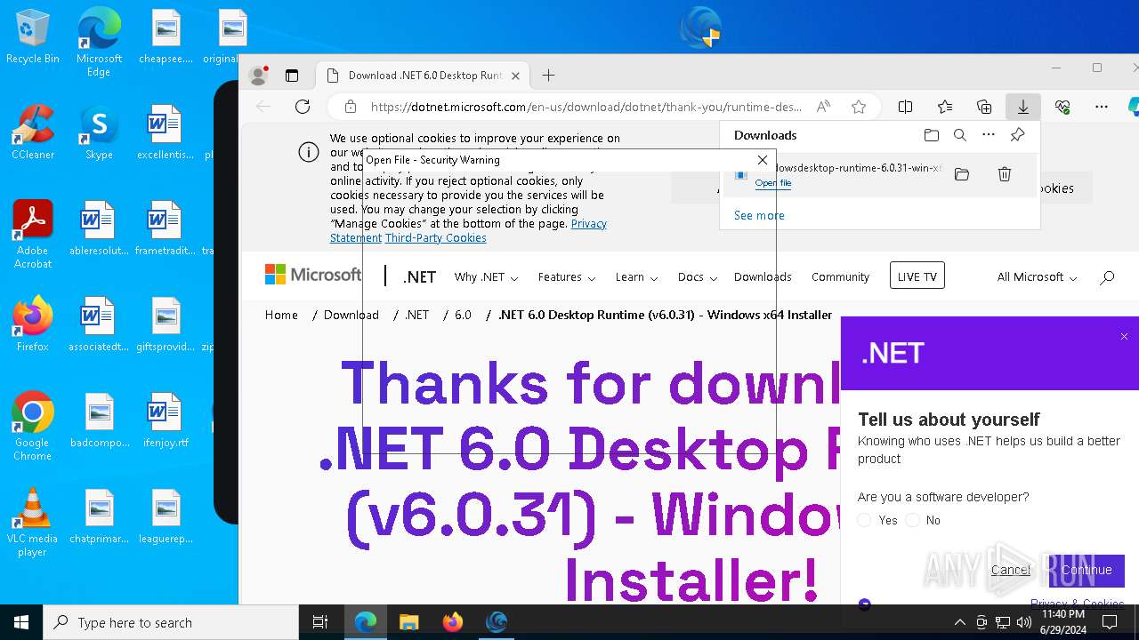Open the Windows Start menu
The image size is (1139, 640).
[x=21, y=622]
